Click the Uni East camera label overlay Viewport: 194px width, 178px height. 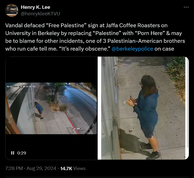coord(77,128)
